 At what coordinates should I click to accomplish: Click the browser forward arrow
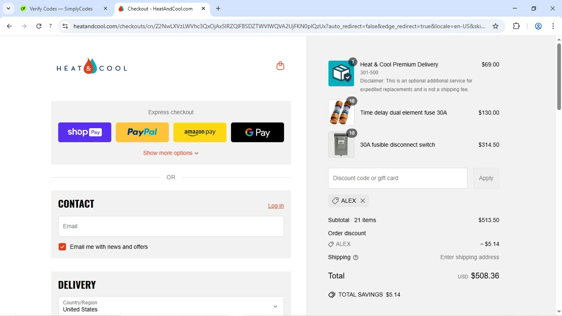24,26
